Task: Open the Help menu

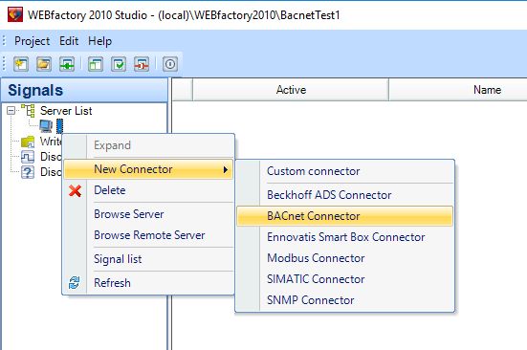Action: (99, 41)
